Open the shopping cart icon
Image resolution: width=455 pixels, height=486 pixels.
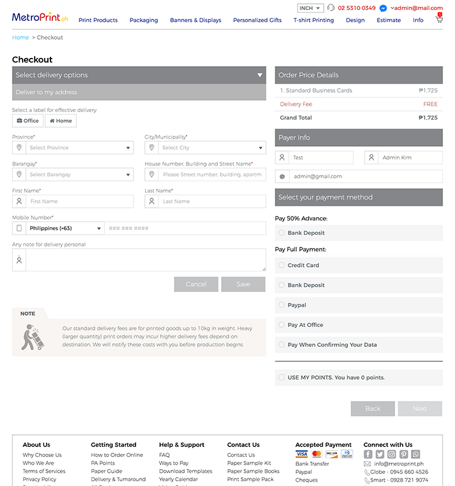pos(439,20)
